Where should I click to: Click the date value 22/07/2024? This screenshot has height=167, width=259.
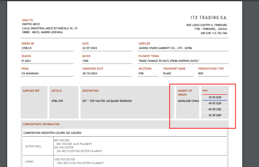point(90,48)
